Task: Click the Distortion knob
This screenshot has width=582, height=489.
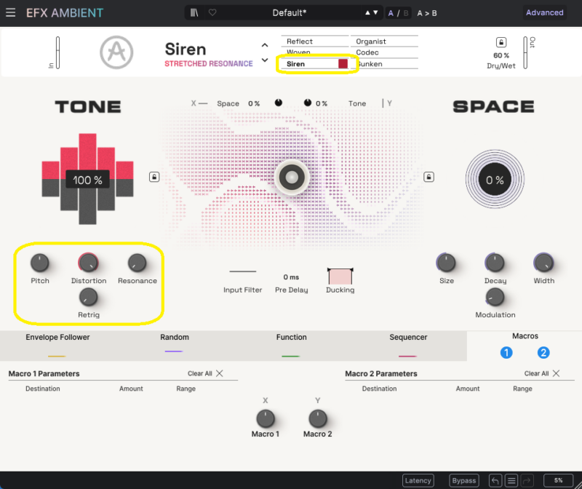Action: pos(88,263)
